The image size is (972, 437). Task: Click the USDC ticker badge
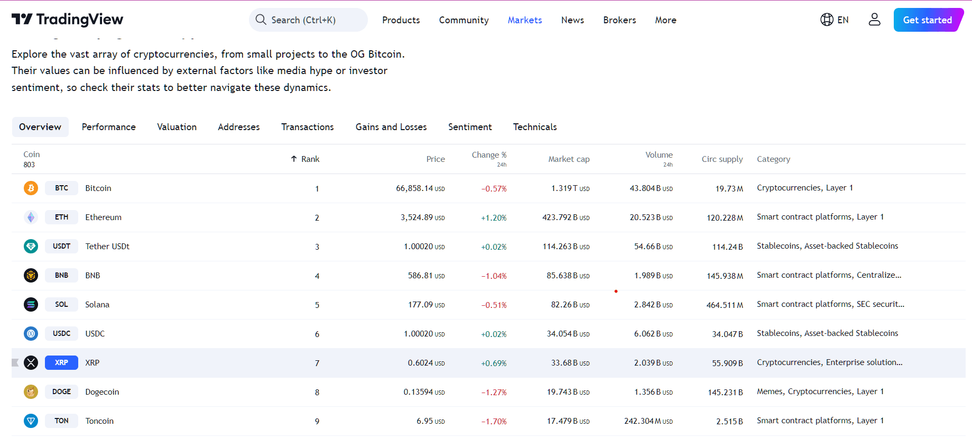61,334
